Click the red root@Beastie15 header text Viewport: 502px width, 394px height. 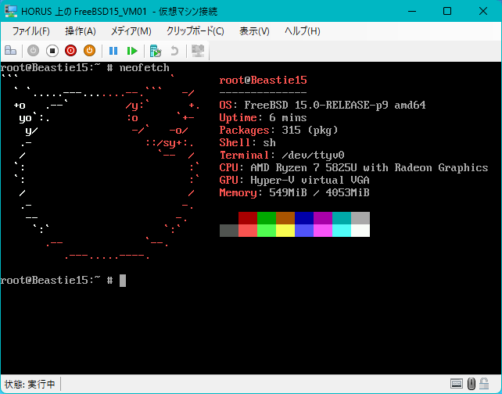(x=263, y=80)
